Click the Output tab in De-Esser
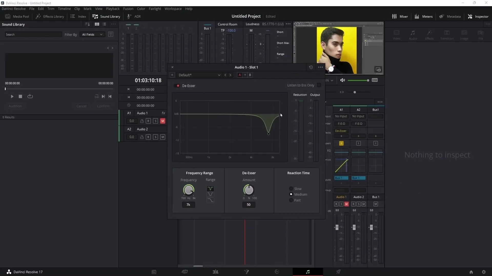The height and width of the screenshot is (276, 492). coord(315,95)
